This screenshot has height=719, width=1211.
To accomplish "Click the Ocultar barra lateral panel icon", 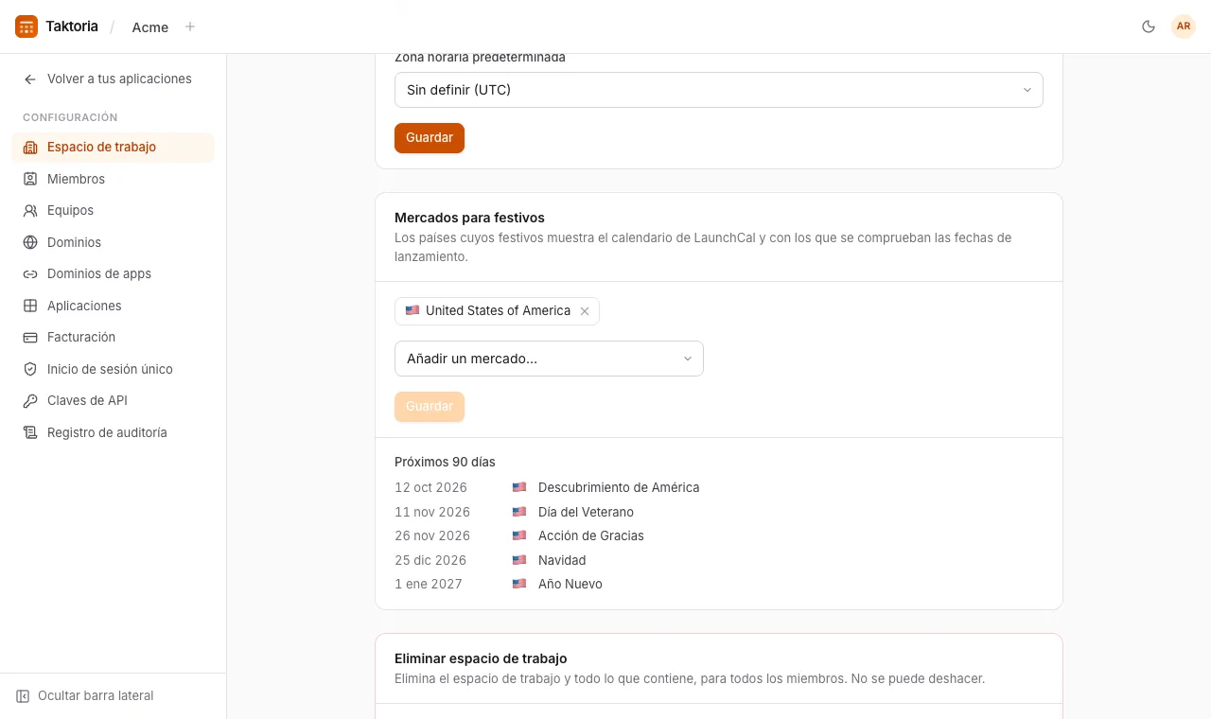I will coord(23,696).
